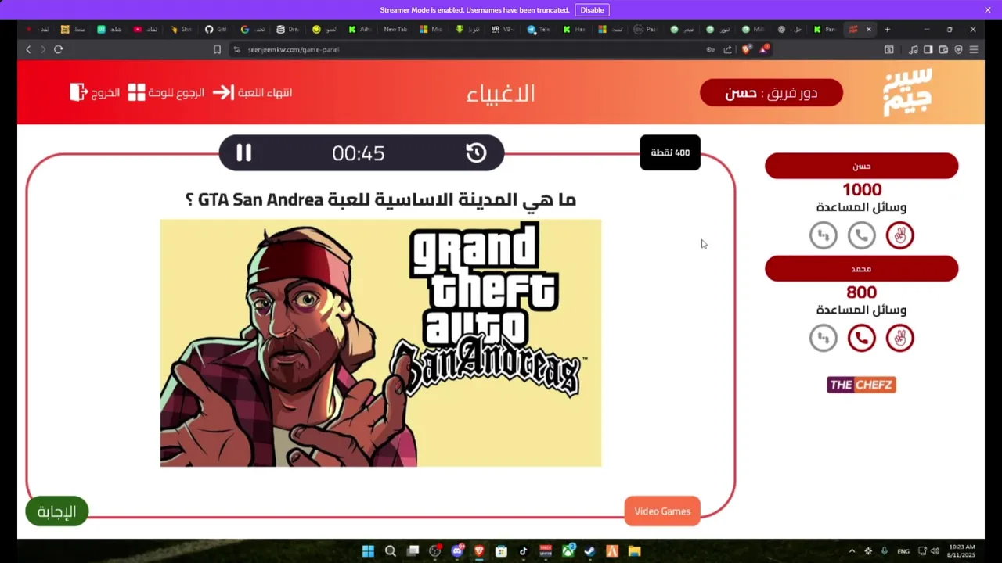Image resolution: width=1002 pixels, height=563 pixels.
Task: Open Microsoft Store from the taskbar
Action: click(x=501, y=551)
